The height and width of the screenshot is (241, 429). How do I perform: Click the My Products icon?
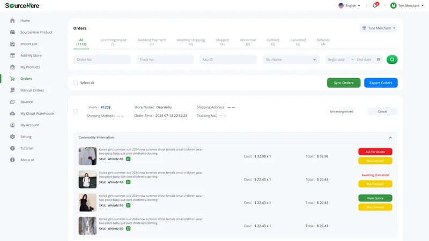point(12,67)
